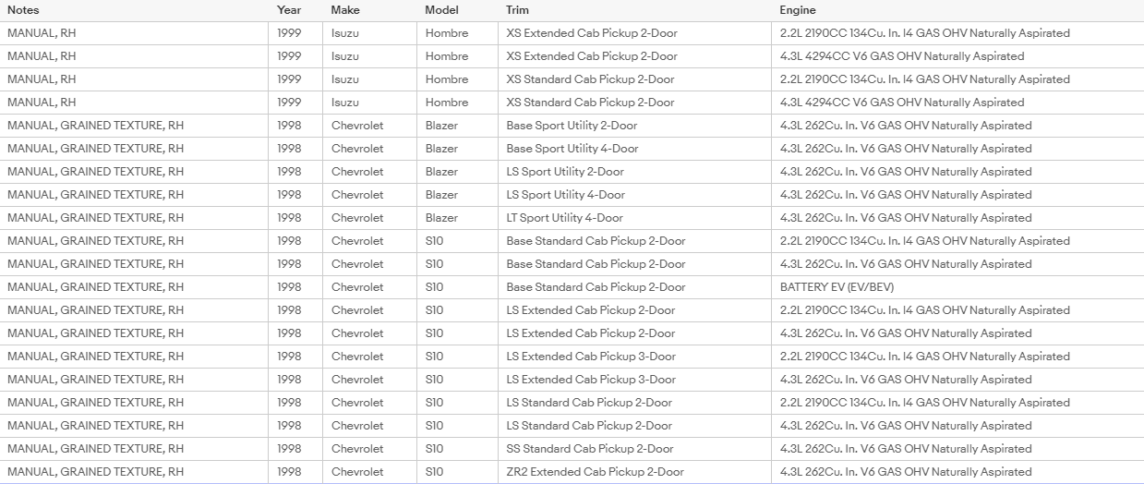The image size is (1144, 484).
Task: Select the Base Sport Utility 4-Door trim cell
Action: (x=634, y=149)
